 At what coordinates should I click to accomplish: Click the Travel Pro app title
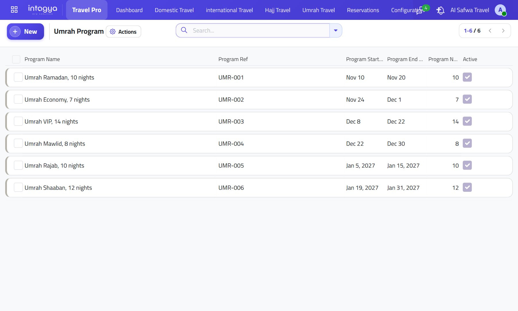click(87, 10)
